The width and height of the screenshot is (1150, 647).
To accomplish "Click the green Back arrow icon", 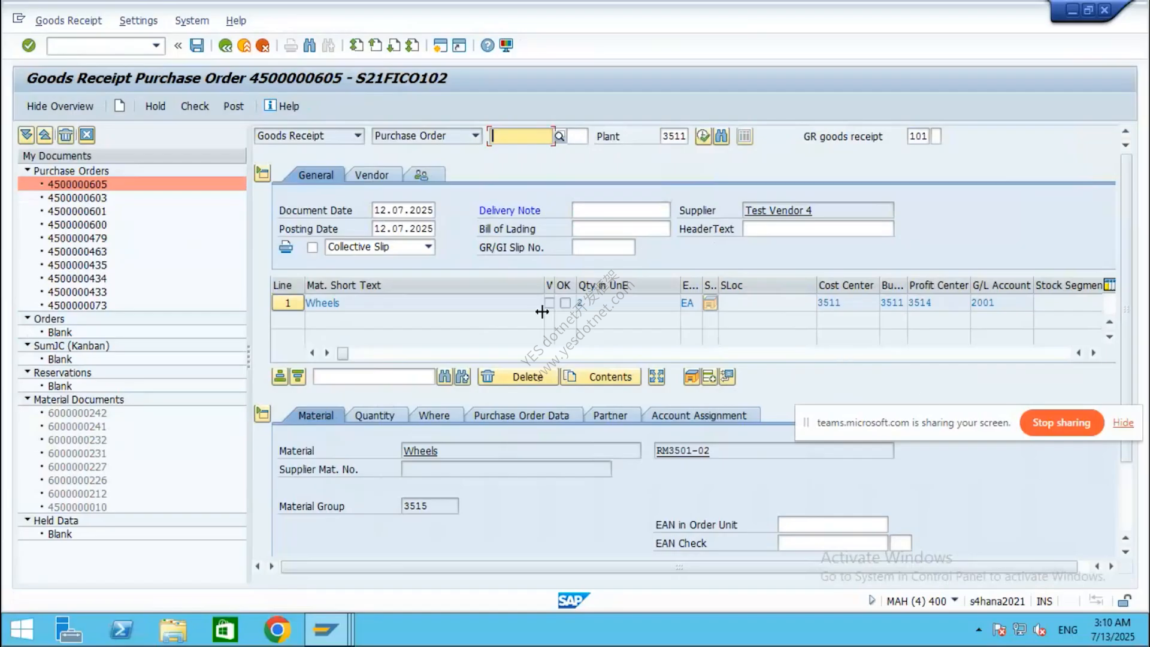I will (225, 46).
